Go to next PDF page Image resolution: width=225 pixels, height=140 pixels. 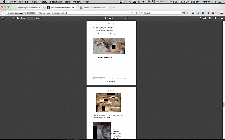pyautogui.click(x=18, y=18)
